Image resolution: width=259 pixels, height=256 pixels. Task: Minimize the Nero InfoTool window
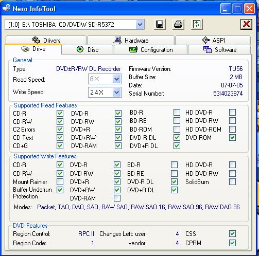226,8
